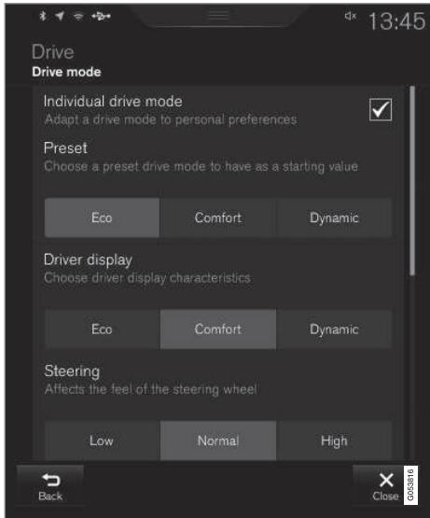
Task: Tap the navigation arrow status icon
Action: pos(60,16)
